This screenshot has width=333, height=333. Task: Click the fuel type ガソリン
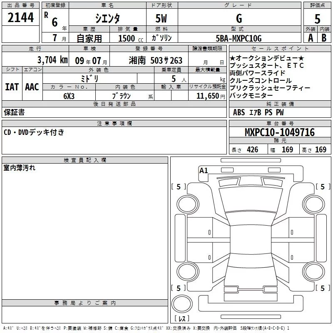coord(162,38)
